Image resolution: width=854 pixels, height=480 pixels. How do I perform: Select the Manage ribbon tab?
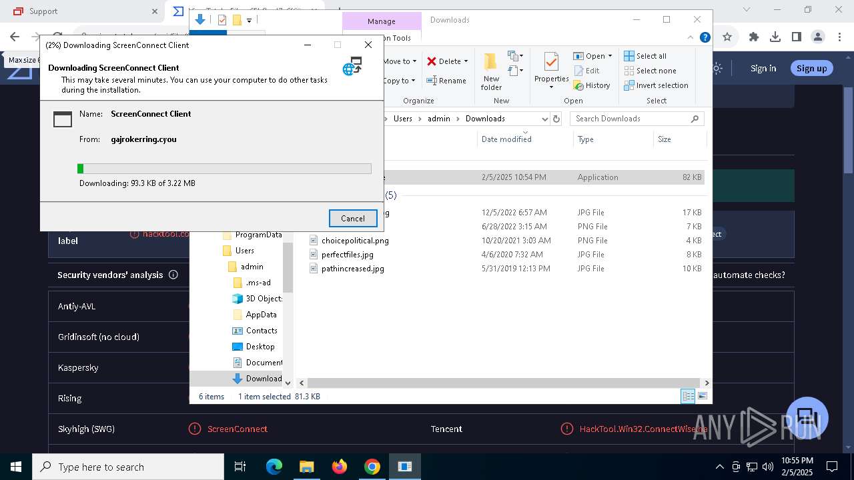382,21
